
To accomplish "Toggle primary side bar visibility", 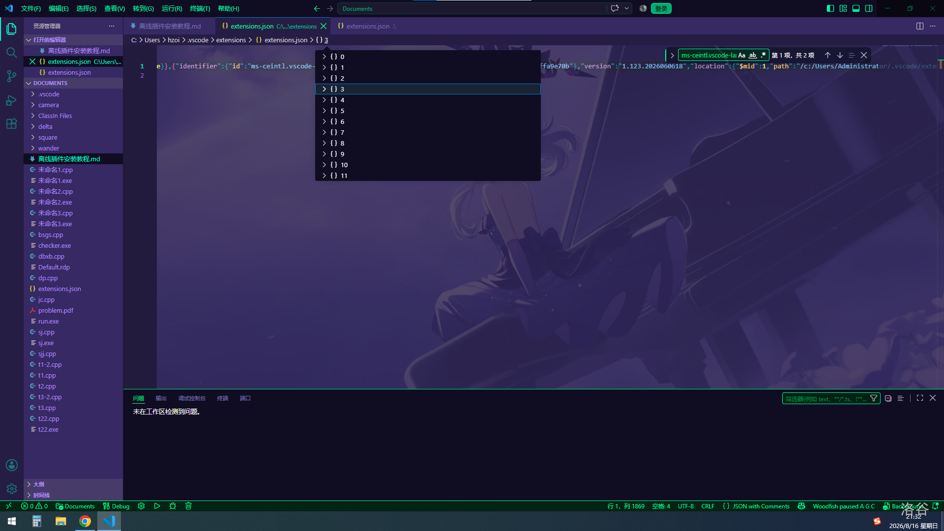I will 830,8.
